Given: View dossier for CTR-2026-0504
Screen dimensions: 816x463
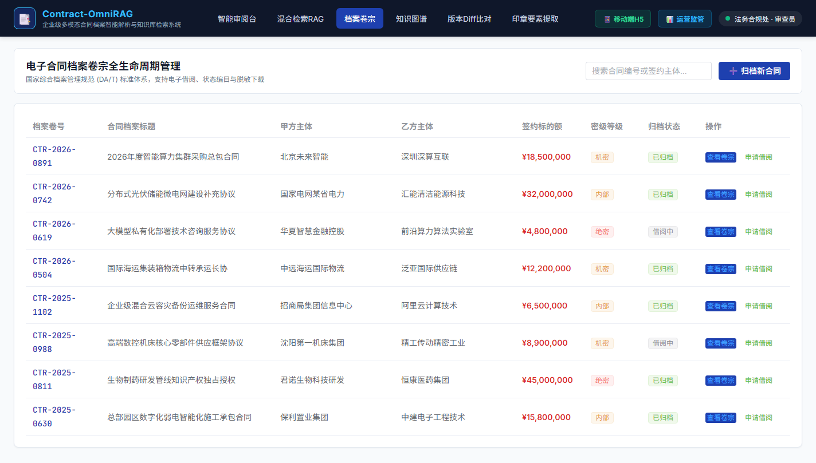Looking at the screenshot, I should (720, 268).
